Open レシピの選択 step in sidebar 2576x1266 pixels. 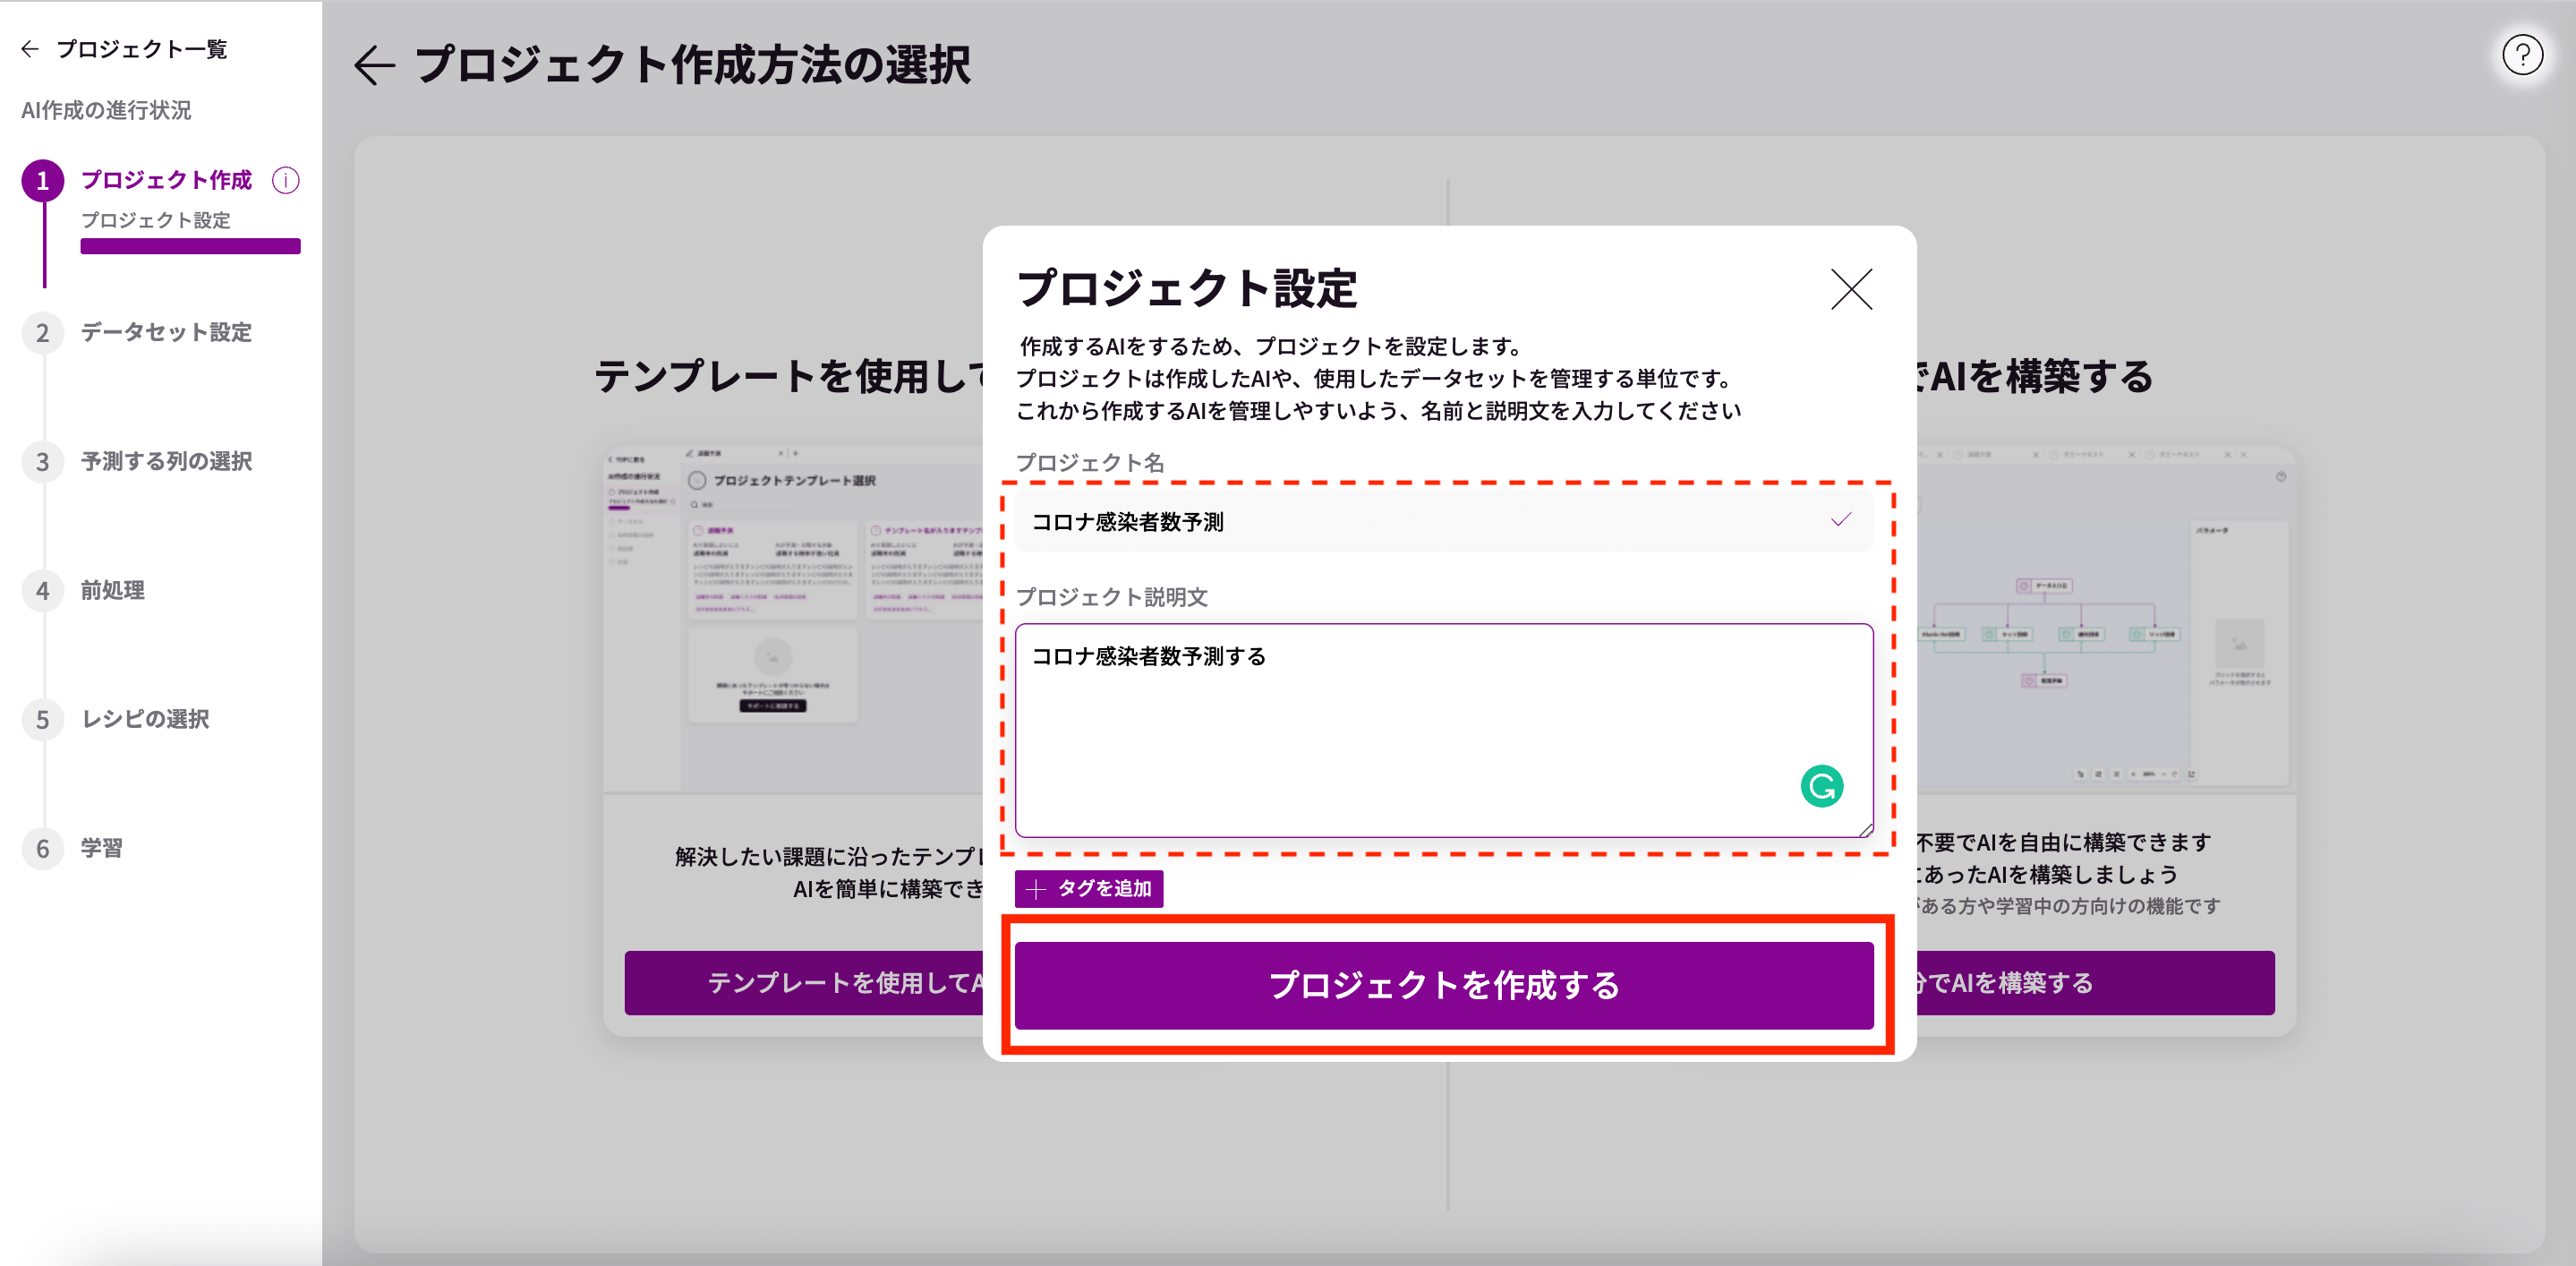(145, 720)
